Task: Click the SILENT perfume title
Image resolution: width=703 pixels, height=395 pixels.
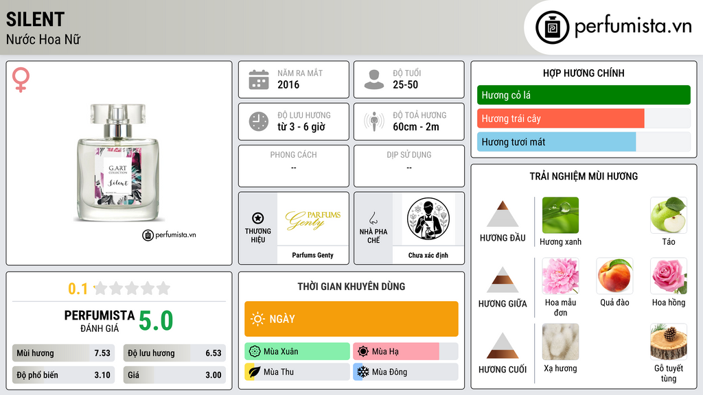Action: point(36,19)
